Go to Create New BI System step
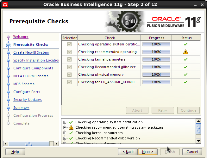 (31, 52)
